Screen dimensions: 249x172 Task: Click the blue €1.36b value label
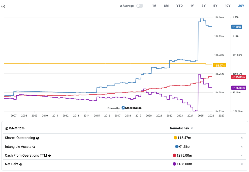[237, 27]
